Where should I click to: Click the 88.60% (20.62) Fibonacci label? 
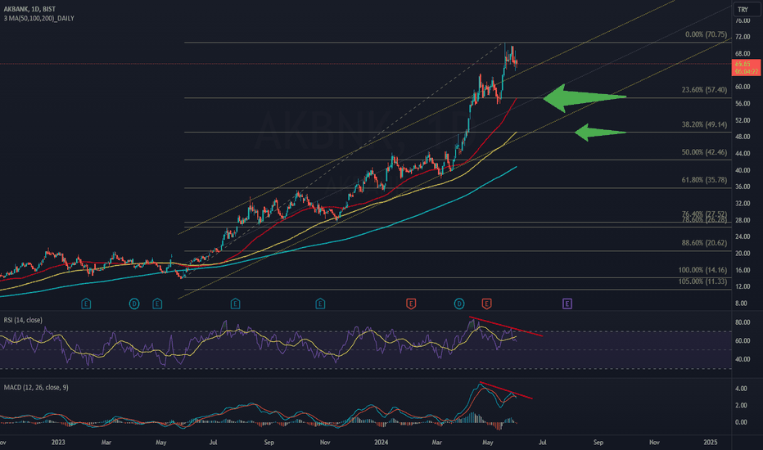tap(704, 243)
